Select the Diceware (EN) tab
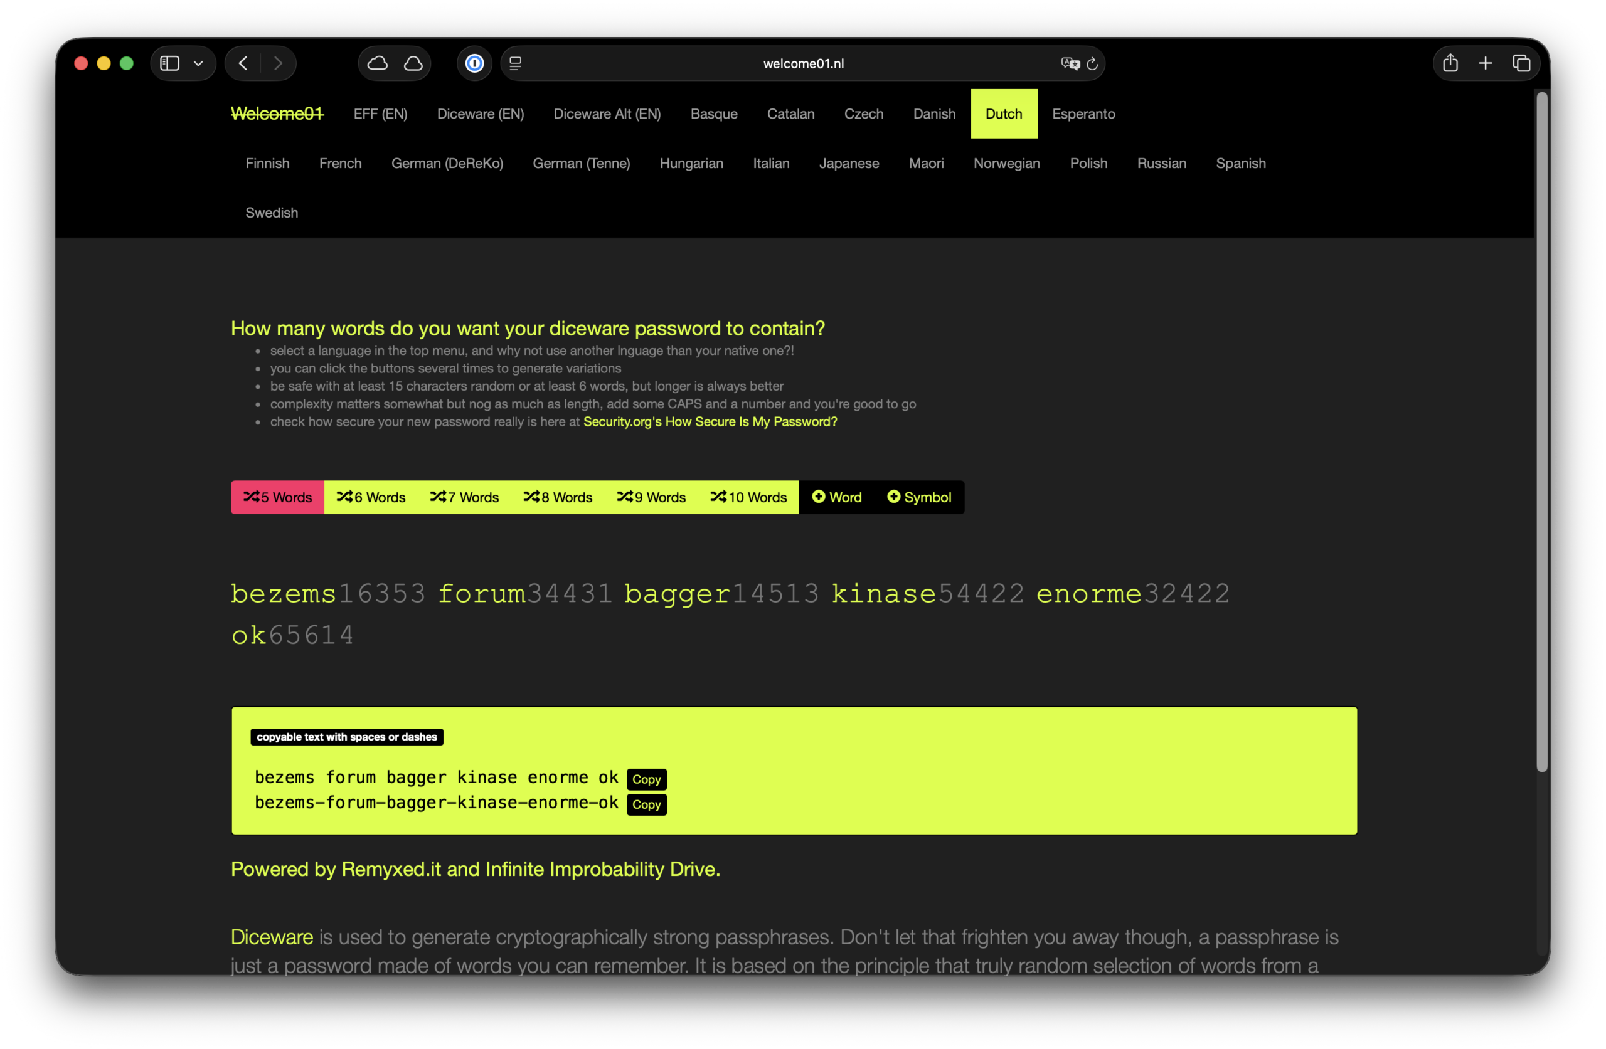1606x1049 pixels. 481,114
